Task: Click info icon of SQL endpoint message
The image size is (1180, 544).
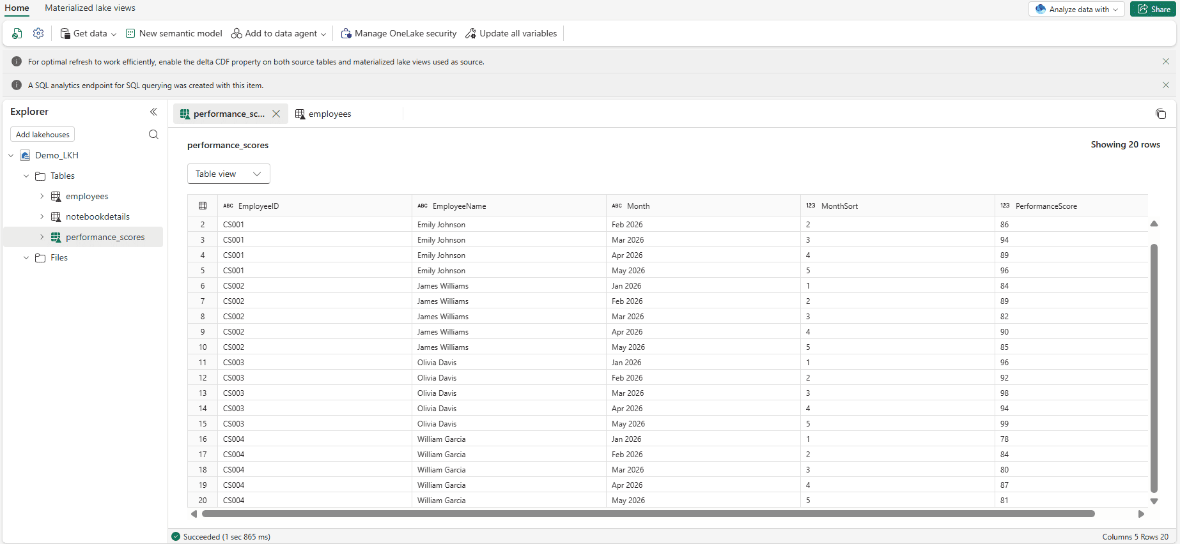Action: (x=17, y=85)
